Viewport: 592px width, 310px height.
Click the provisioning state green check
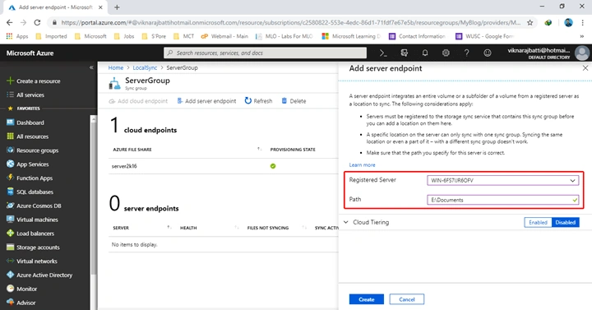coord(273,166)
